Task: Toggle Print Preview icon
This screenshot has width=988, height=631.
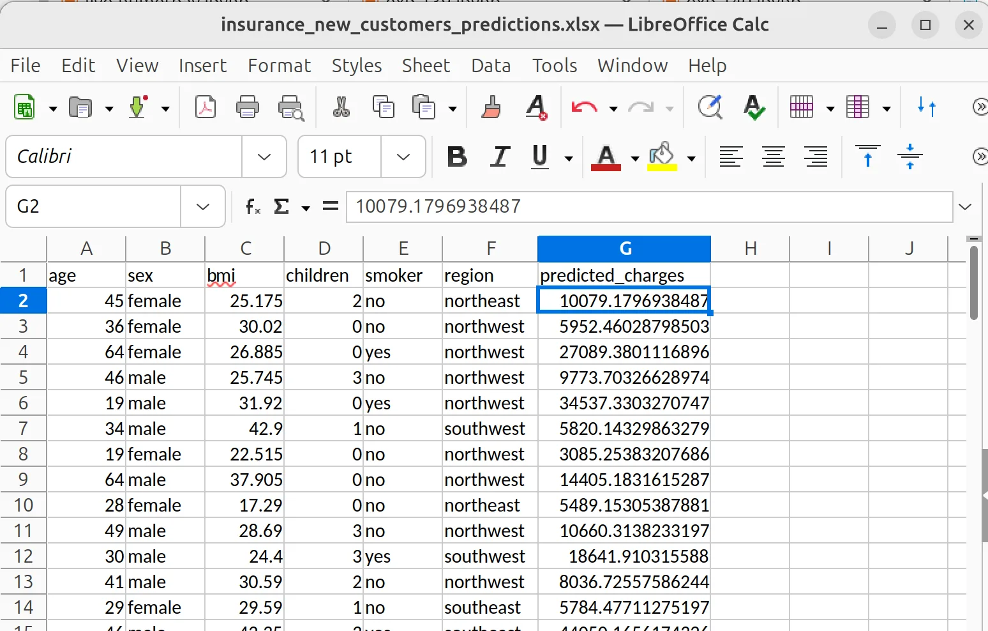Action: point(291,107)
